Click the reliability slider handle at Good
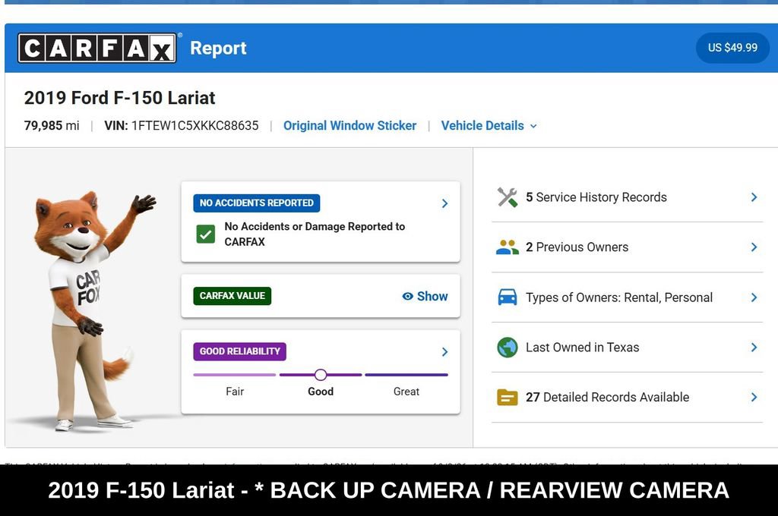 click(321, 375)
